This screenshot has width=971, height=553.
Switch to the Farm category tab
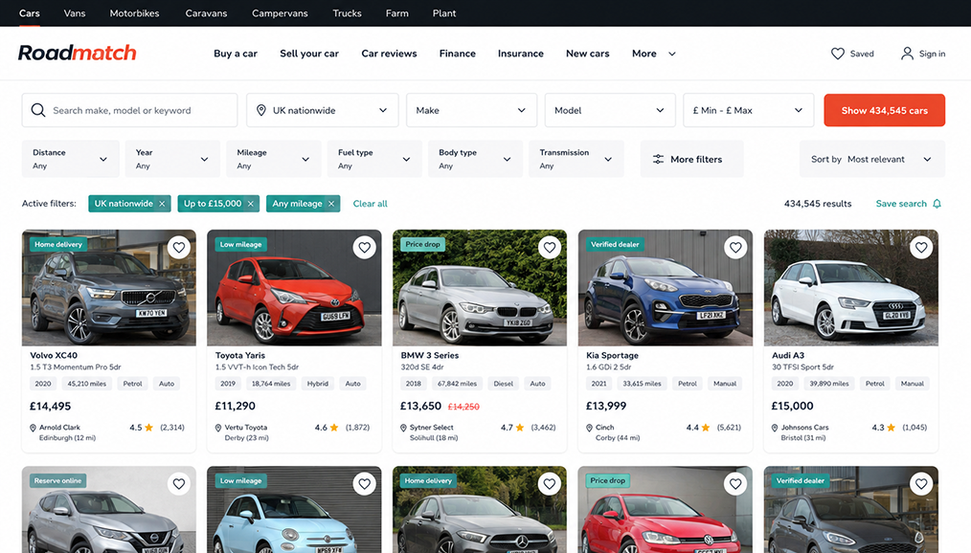pyautogui.click(x=397, y=13)
